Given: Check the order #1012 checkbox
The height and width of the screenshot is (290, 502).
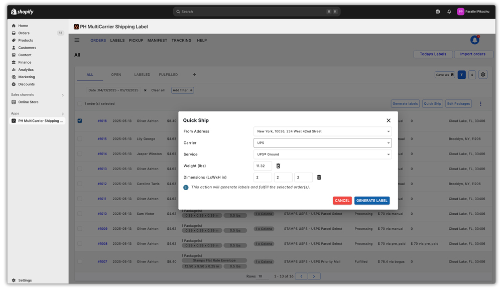Looking at the screenshot, I should (x=80, y=184).
